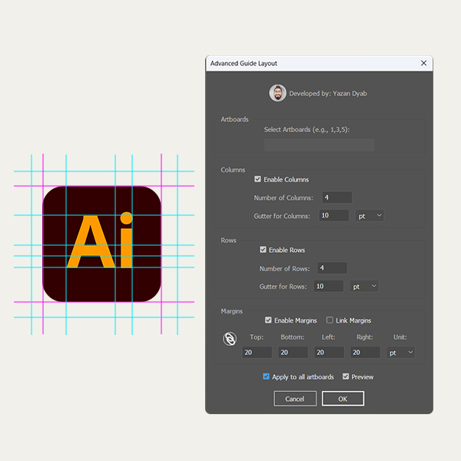The height and width of the screenshot is (461, 461).
Task: Close the Advanced Guide Layout dialog
Action: (423, 63)
